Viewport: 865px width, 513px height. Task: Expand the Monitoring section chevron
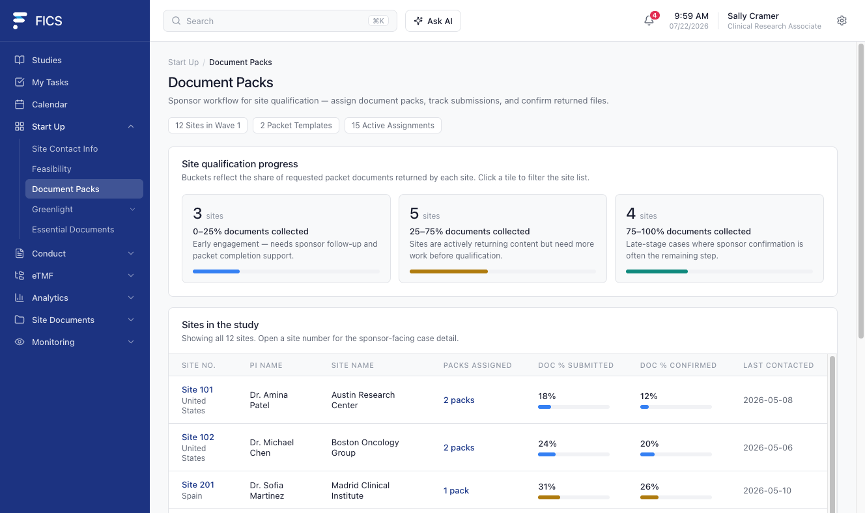coord(131,342)
